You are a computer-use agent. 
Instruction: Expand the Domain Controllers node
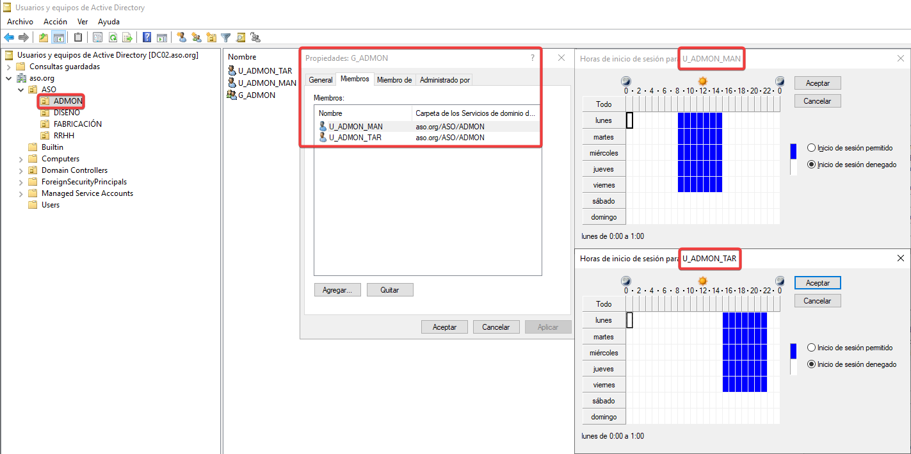pos(21,170)
